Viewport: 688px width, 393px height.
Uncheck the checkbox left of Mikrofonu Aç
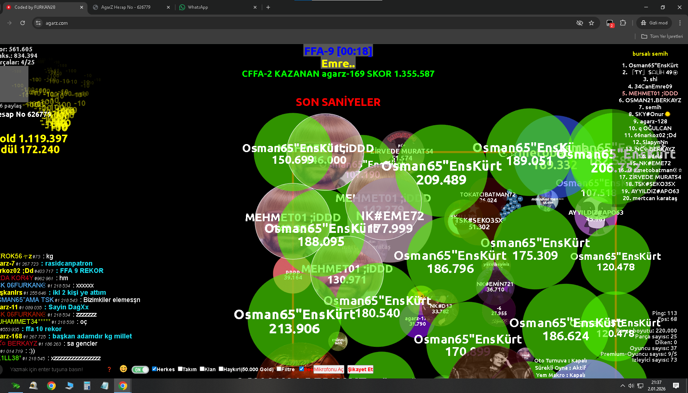(x=301, y=369)
